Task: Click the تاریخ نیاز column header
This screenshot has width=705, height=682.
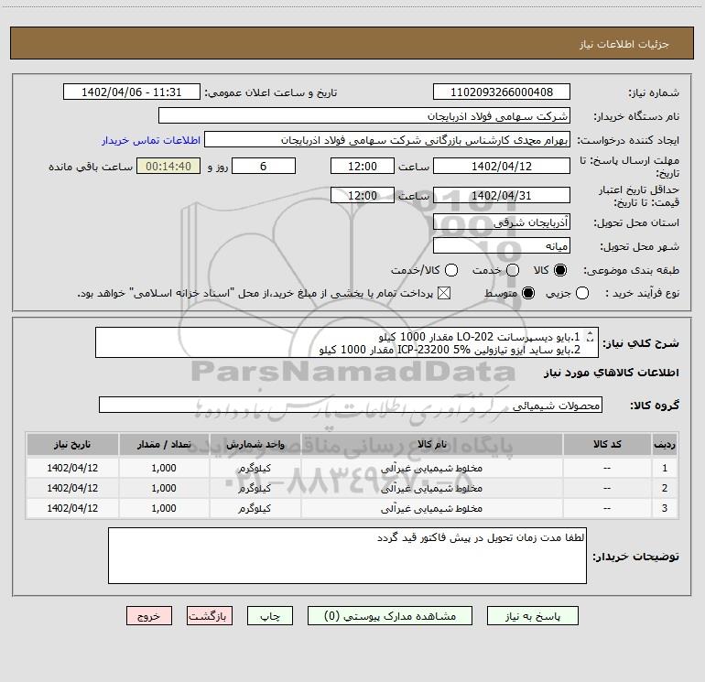Action: point(72,444)
